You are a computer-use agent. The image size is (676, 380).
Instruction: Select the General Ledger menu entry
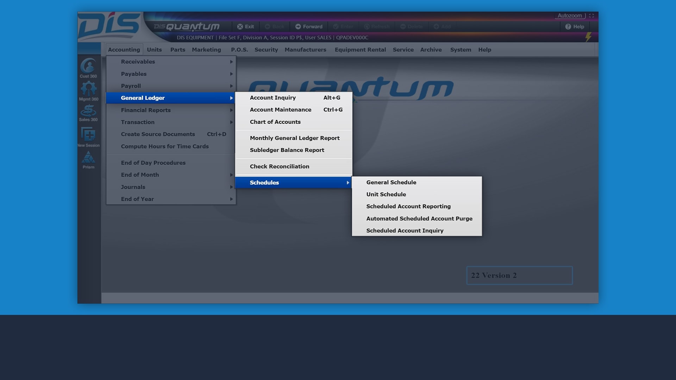coord(171,98)
